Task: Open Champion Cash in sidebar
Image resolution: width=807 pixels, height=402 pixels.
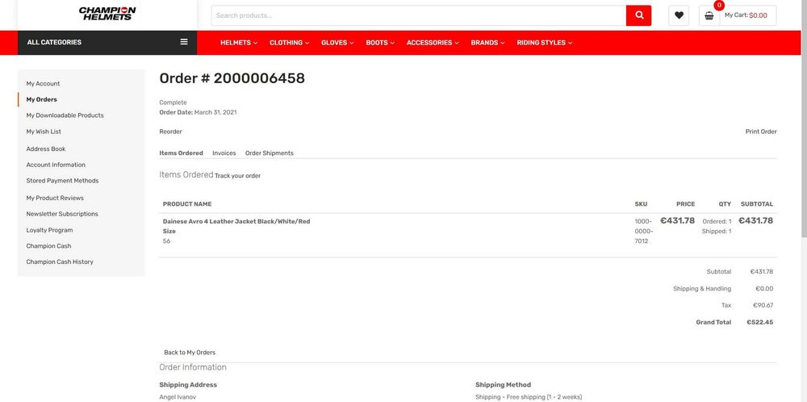Action: pos(49,246)
